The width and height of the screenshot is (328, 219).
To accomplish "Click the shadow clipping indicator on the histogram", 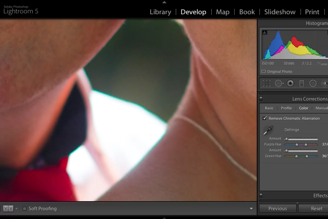I will tap(265, 32).
